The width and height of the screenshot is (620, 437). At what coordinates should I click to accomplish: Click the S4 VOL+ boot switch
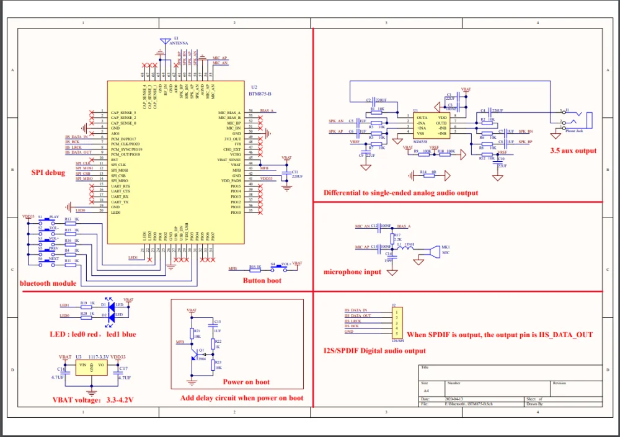279,268
